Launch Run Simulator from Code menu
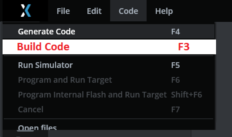 [46, 65]
